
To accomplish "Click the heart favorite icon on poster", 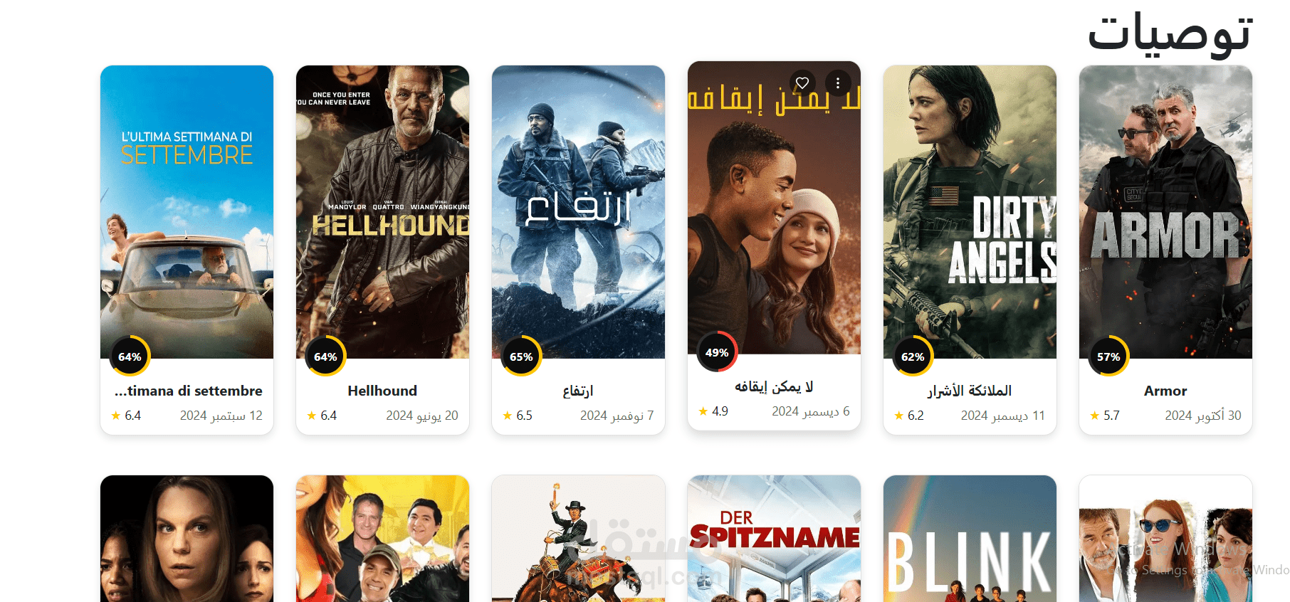I will click(x=802, y=83).
